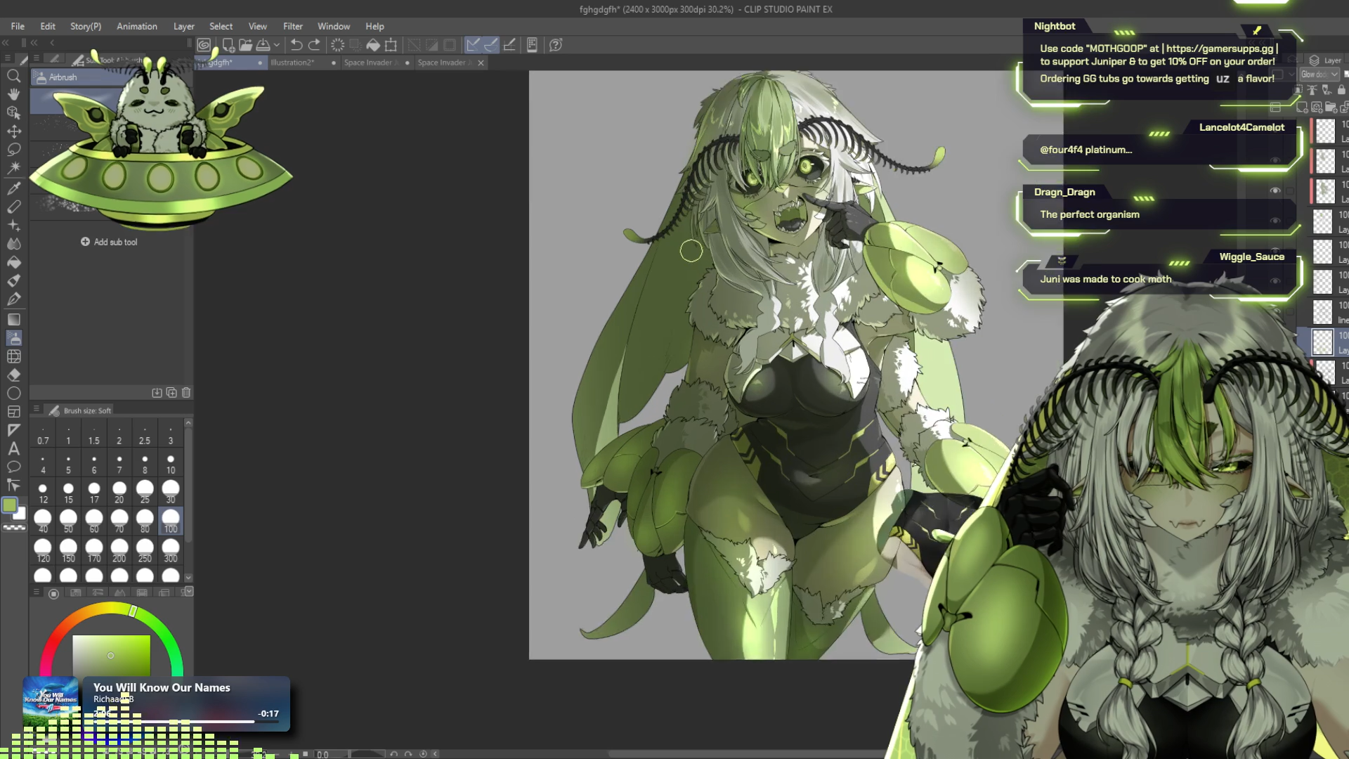1349x759 pixels.
Task: Select the Eraser tool
Action: (13, 375)
